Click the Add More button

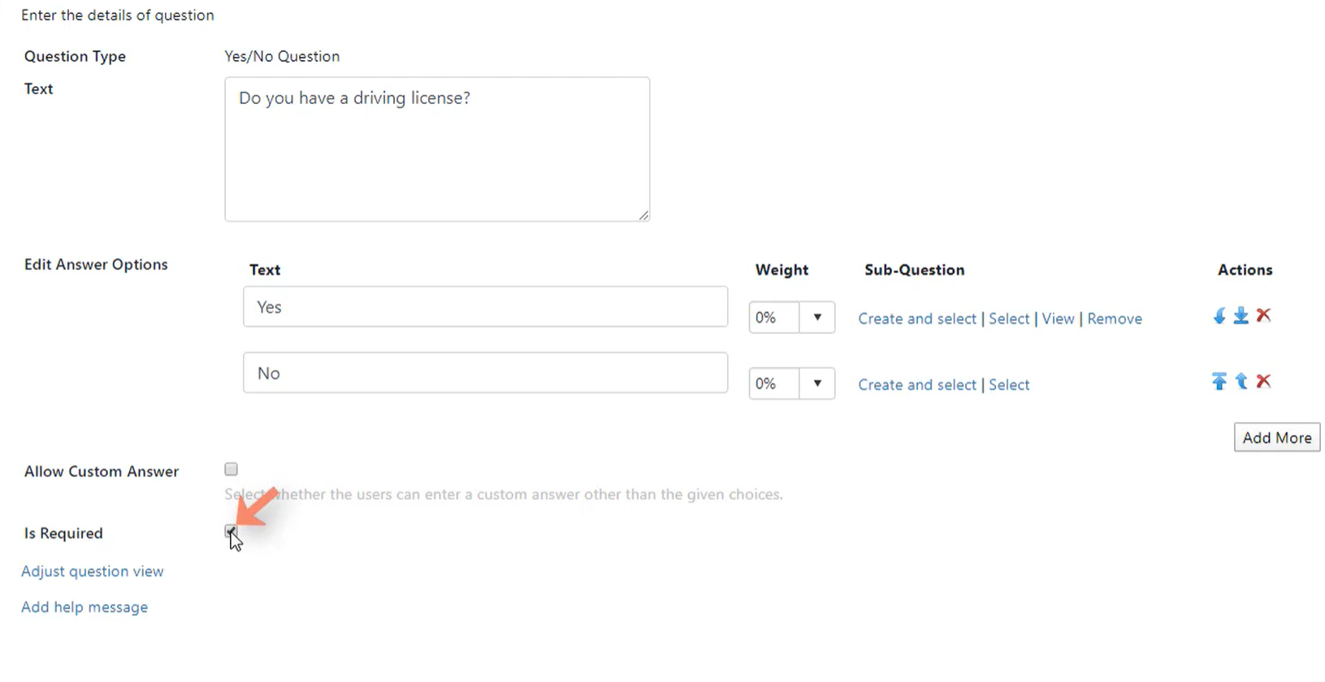[1277, 437]
